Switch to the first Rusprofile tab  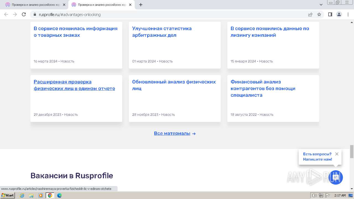[35, 5]
